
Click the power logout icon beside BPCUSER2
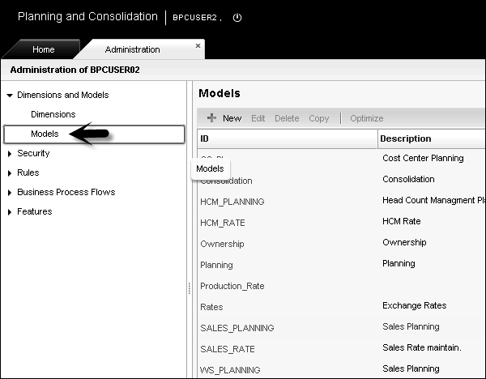pos(237,18)
